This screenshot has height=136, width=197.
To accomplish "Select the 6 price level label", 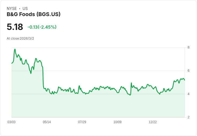I will tap(189, 71).
